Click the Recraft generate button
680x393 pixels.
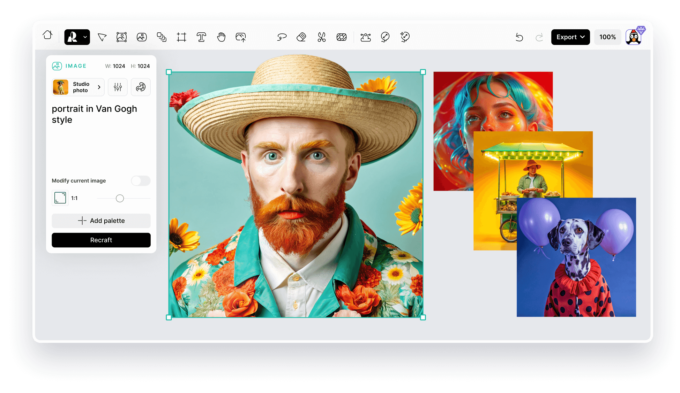[x=101, y=240]
